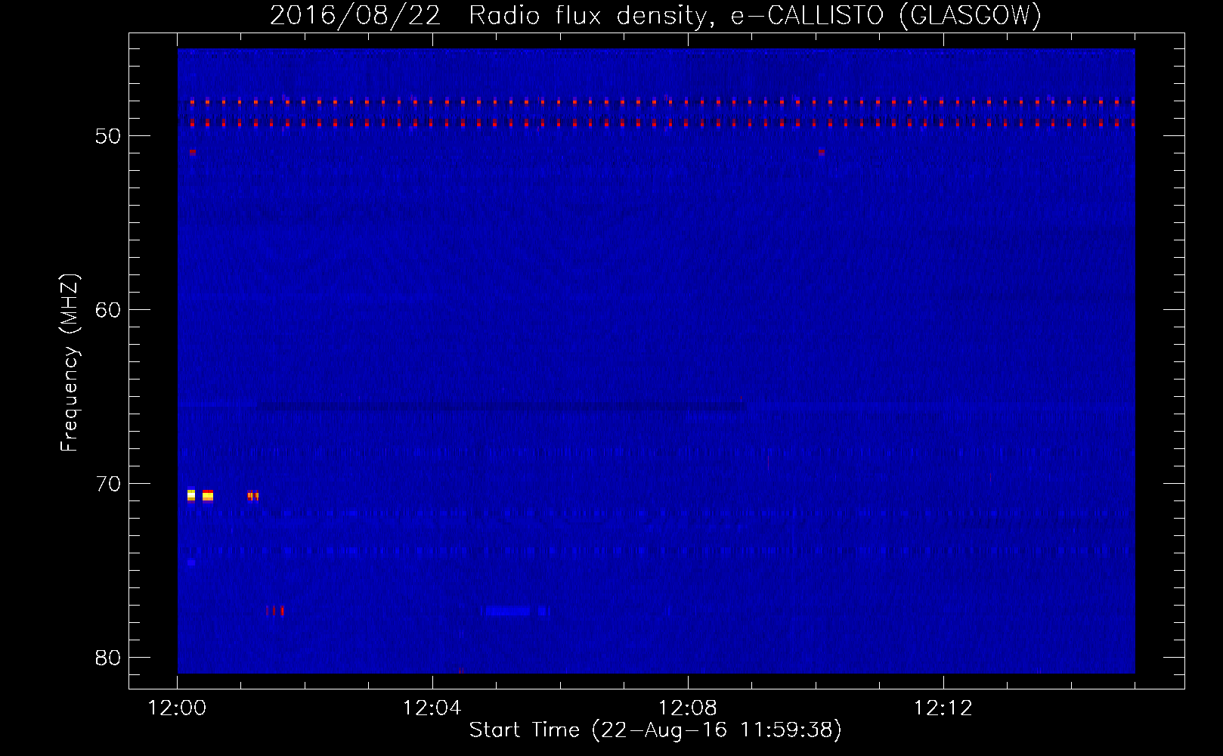Click the 12:00 time tick label
Screen dimensions: 1223x756
pyautogui.click(x=178, y=708)
